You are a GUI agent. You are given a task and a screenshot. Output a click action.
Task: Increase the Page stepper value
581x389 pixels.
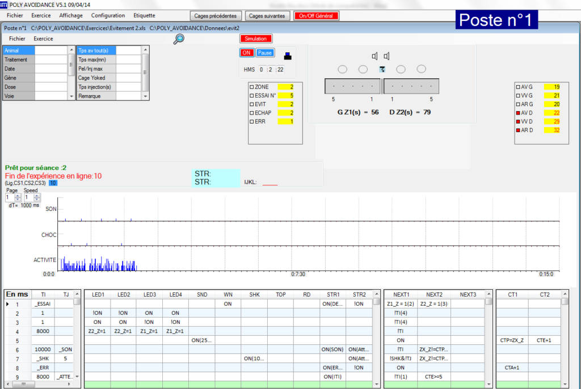tap(18, 195)
